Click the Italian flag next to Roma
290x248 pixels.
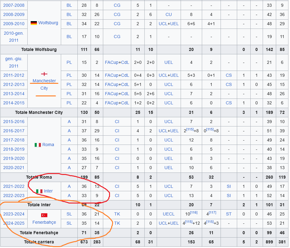(38, 145)
